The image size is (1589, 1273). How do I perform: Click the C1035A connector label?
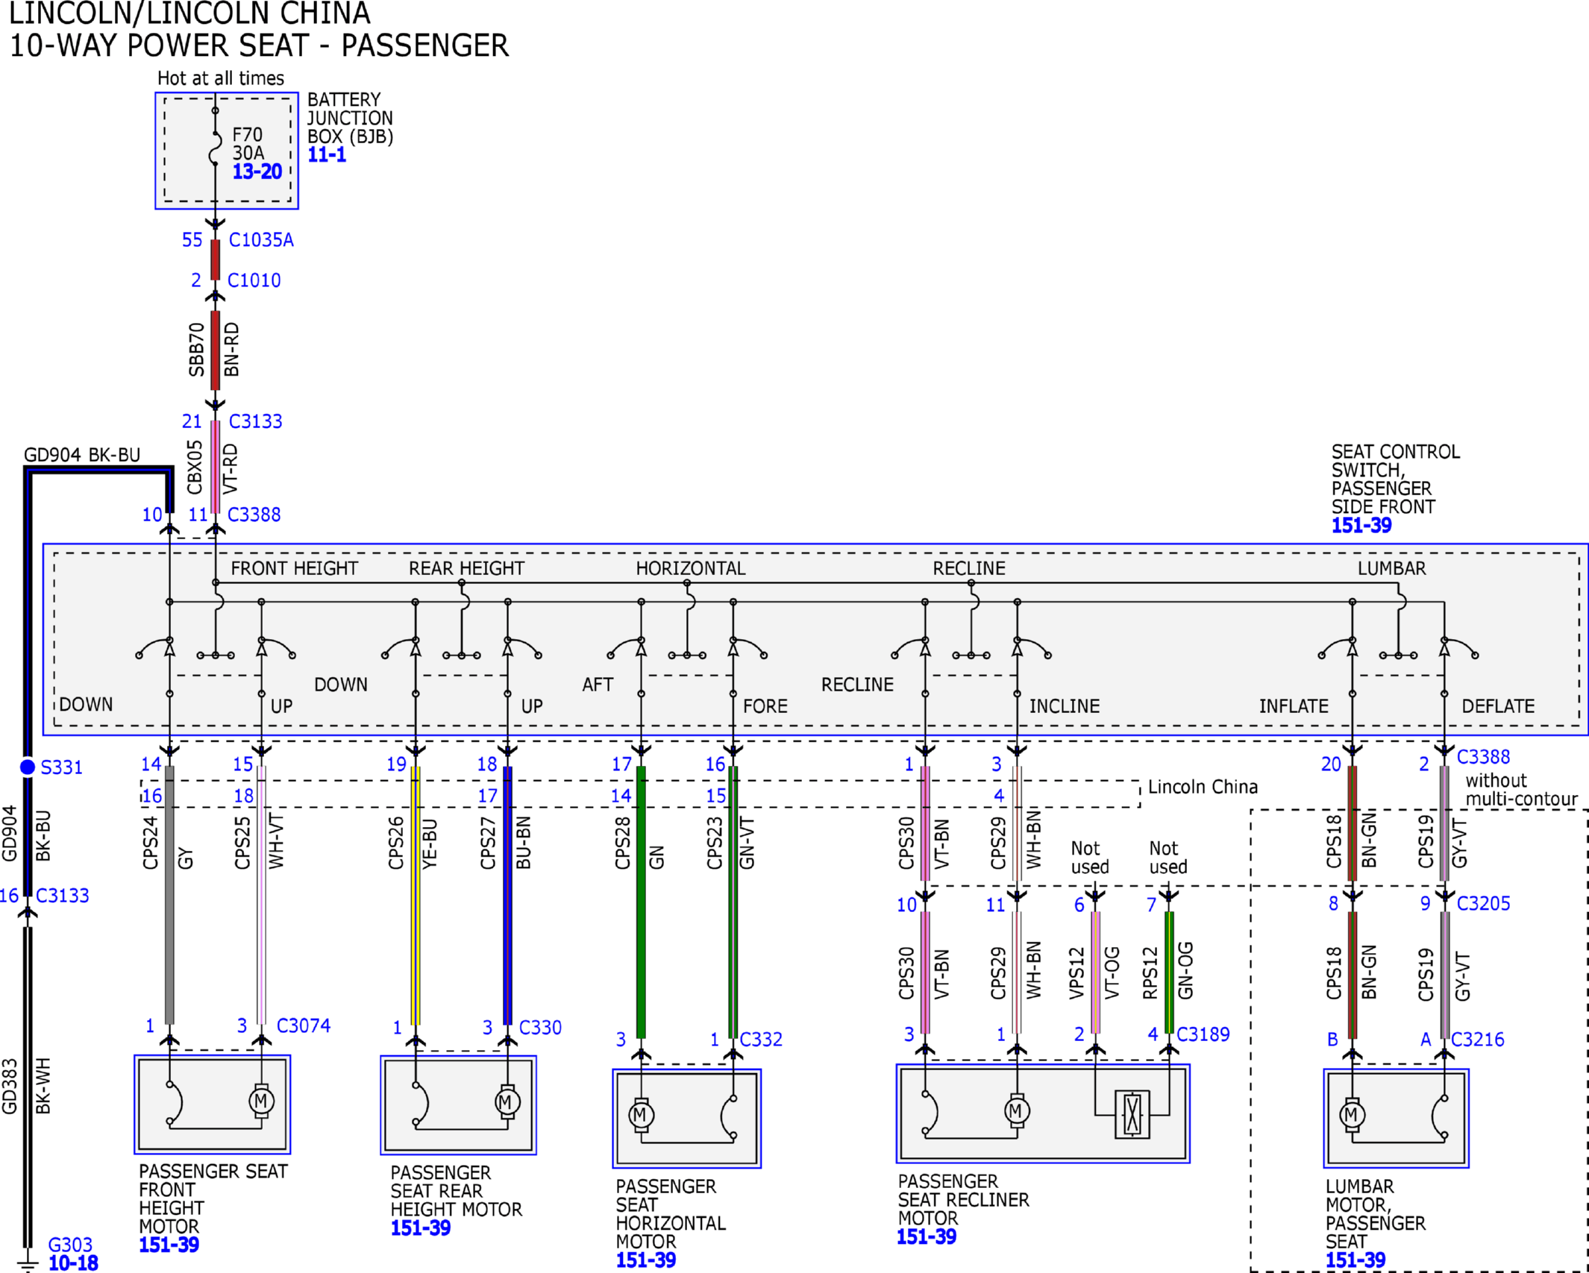point(261,240)
